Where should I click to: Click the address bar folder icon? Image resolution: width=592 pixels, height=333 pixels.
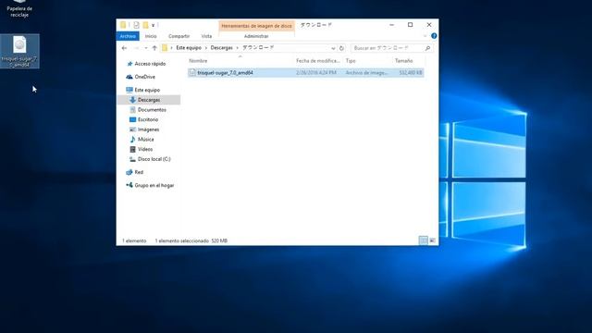point(165,48)
